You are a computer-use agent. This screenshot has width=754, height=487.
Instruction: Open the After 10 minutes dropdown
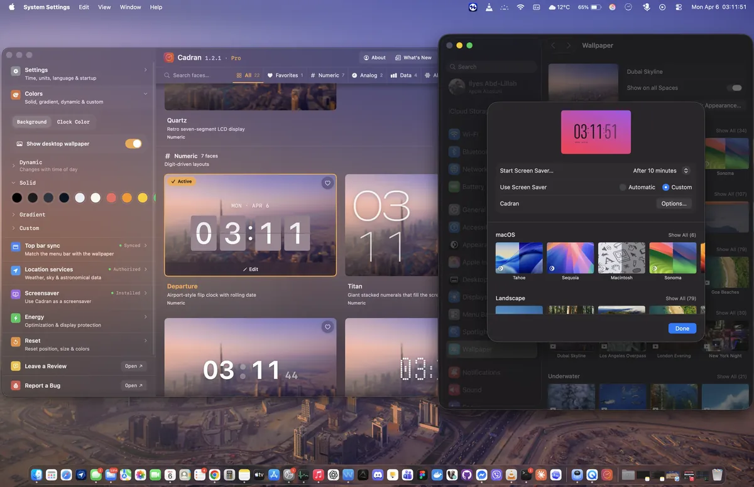click(x=661, y=171)
